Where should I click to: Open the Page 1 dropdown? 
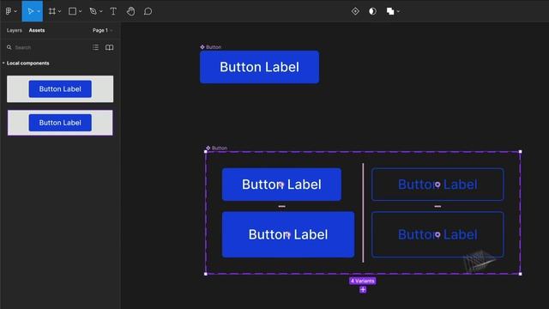[103, 31]
